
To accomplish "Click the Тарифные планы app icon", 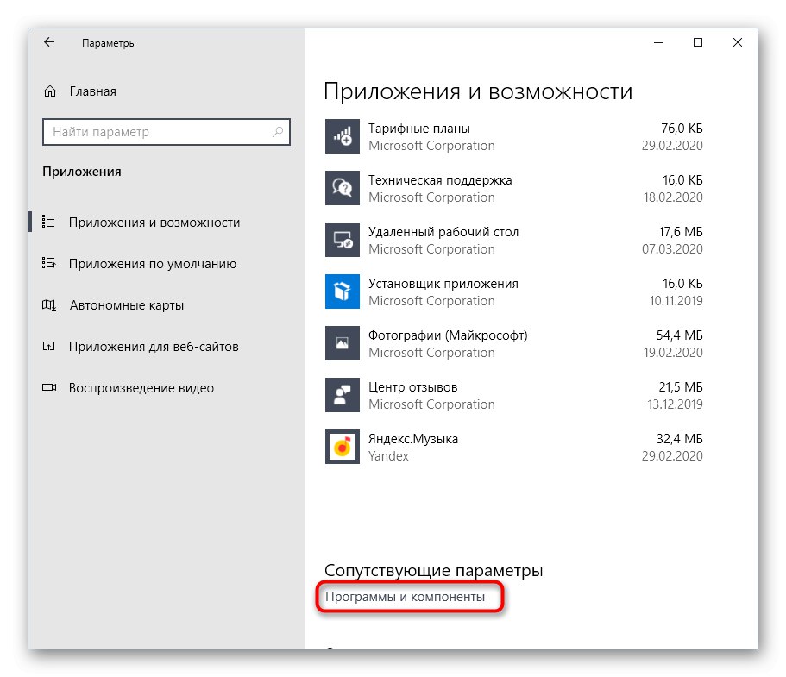I will click(x=342, y=136).
